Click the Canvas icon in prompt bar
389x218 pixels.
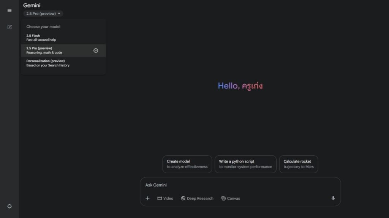[223, 198]
